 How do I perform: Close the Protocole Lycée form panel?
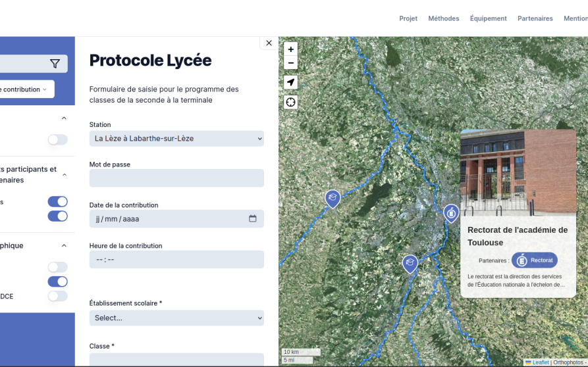[x=269, y=43]
